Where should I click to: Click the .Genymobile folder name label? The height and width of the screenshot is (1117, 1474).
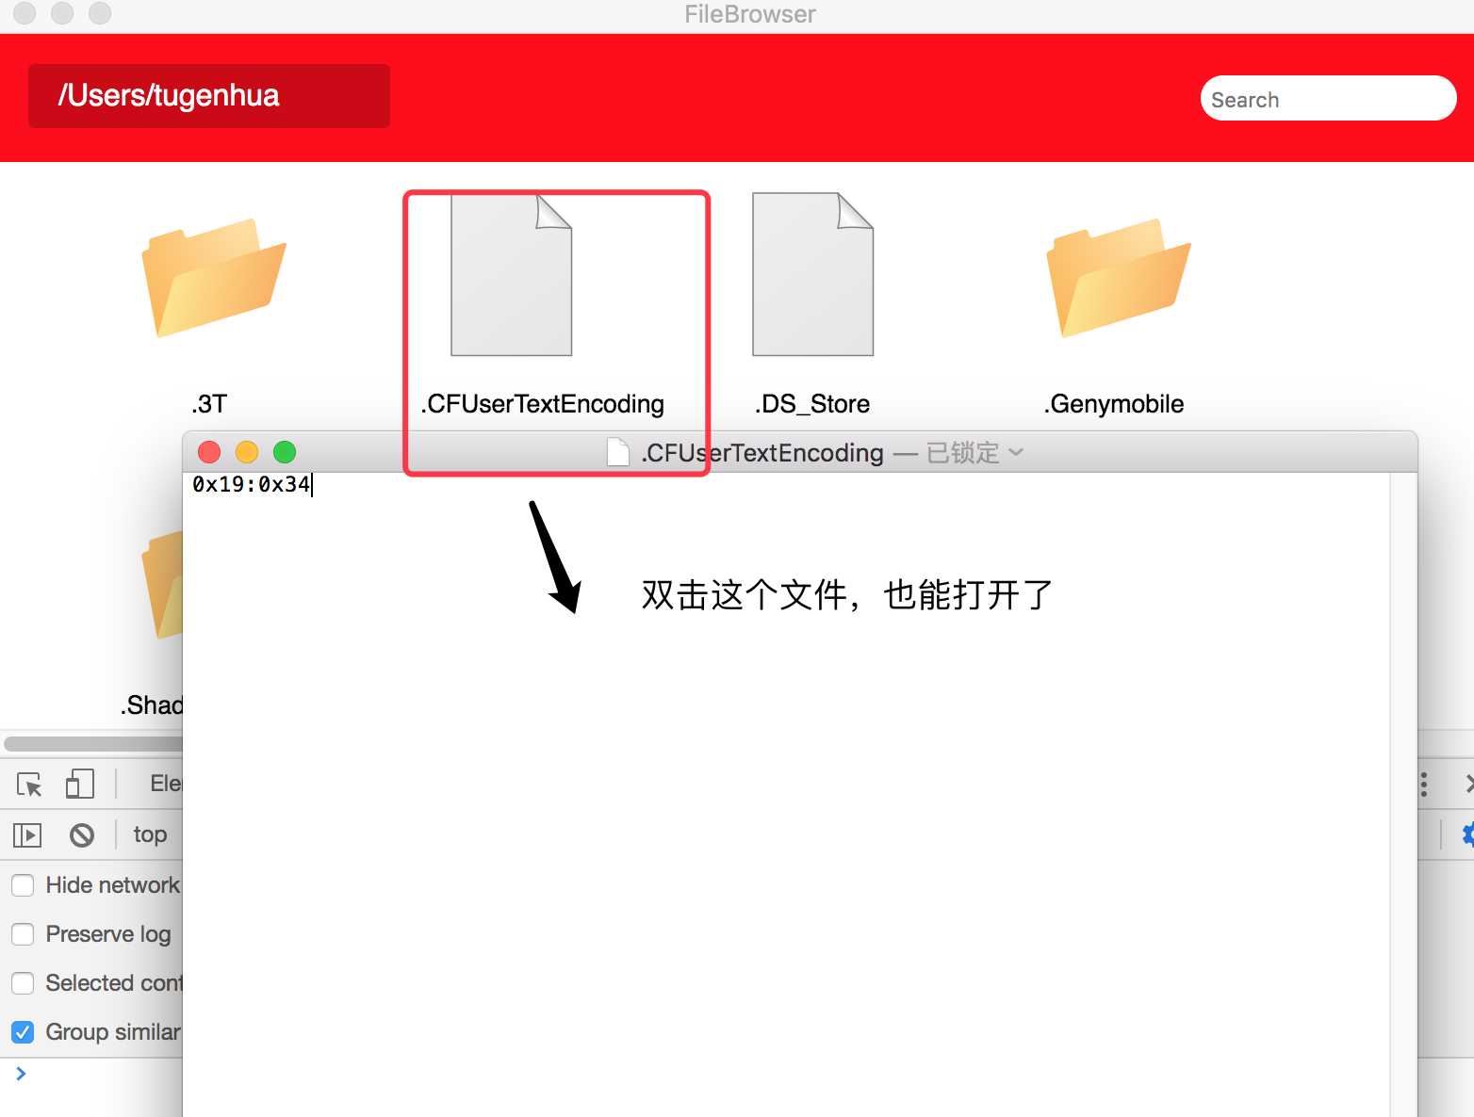point(1114,405)
